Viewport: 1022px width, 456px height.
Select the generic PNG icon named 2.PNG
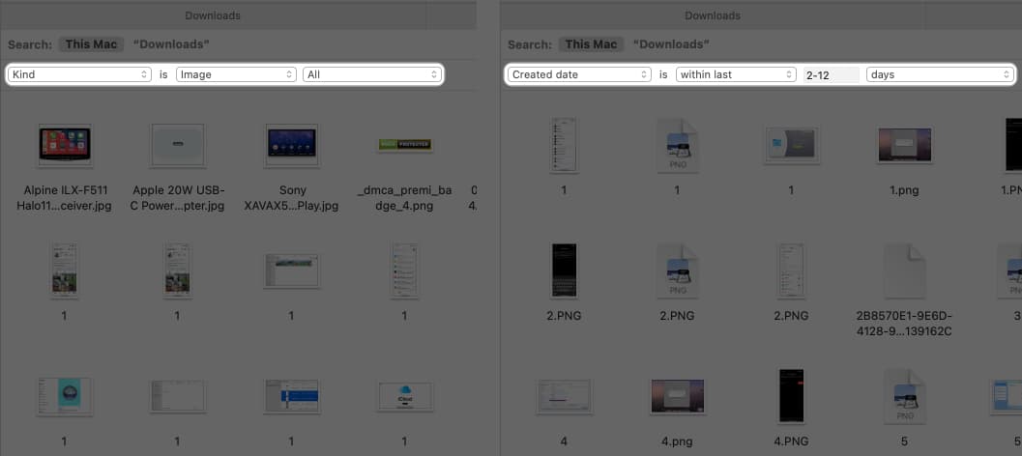677,271
